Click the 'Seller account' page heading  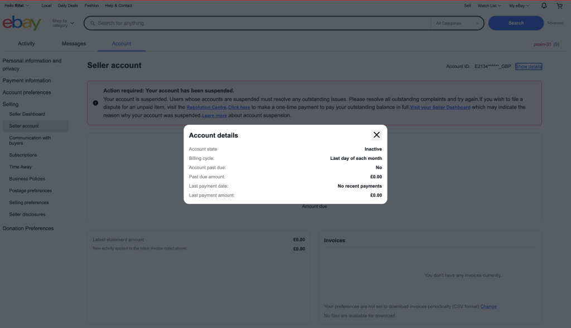pyautogui.click(x=114, y=66)
